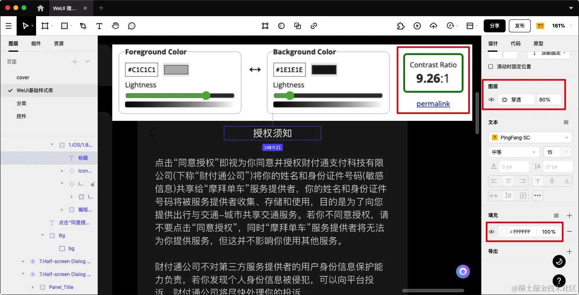Viewport: 579px width, 295px height.
Task: Click the green Foreground Lightness slider handle
Action: [206, 96]
